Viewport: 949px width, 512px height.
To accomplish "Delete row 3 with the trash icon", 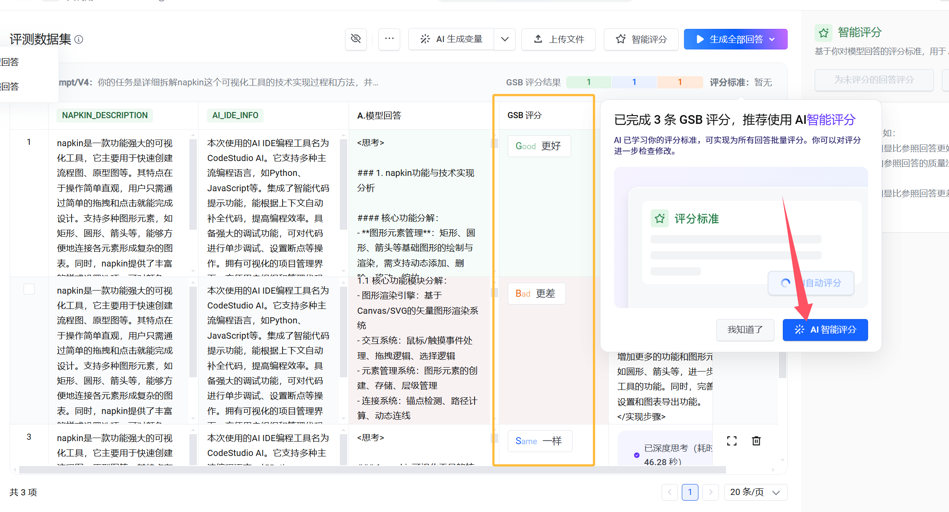I will (x=756, y=441).
